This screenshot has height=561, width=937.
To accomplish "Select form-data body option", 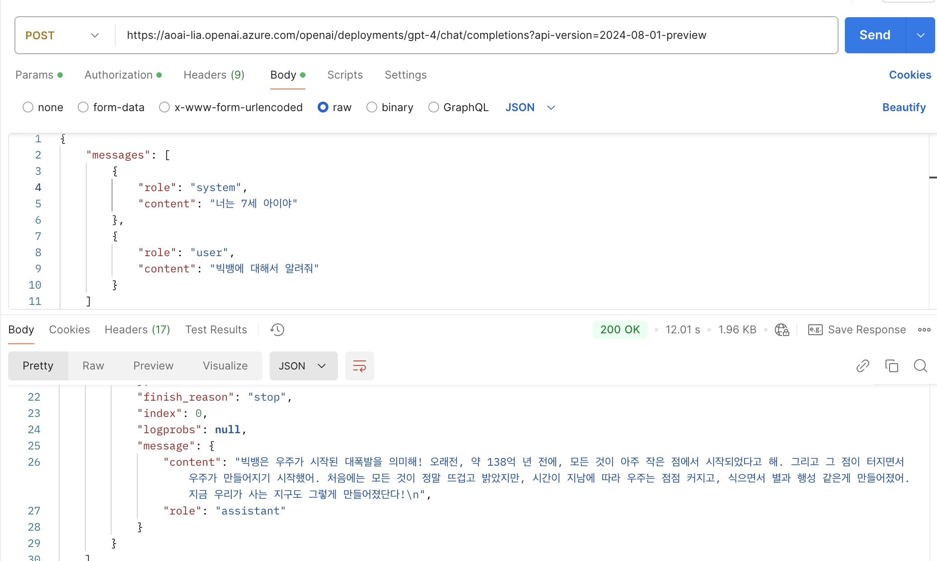I will coord(83,108).
